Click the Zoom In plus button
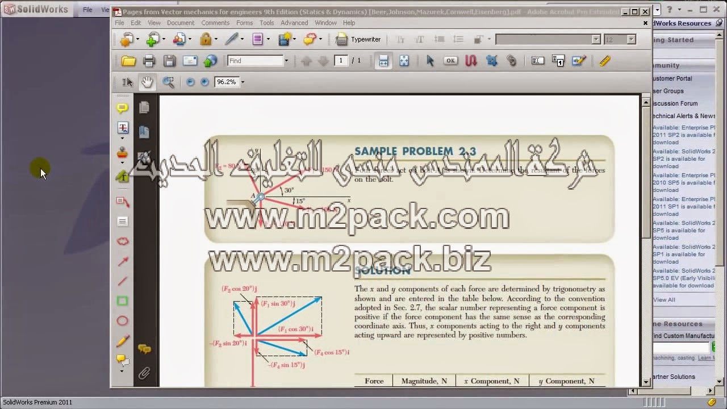Viewport: 727px width, 409px height. coord(204,82)
